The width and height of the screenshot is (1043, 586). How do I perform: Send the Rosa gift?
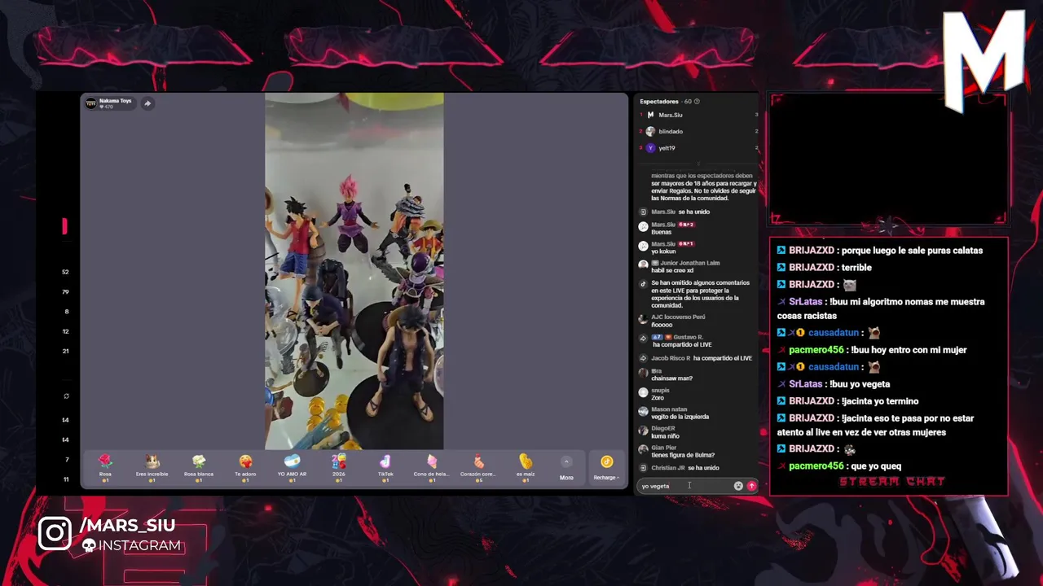105,468
